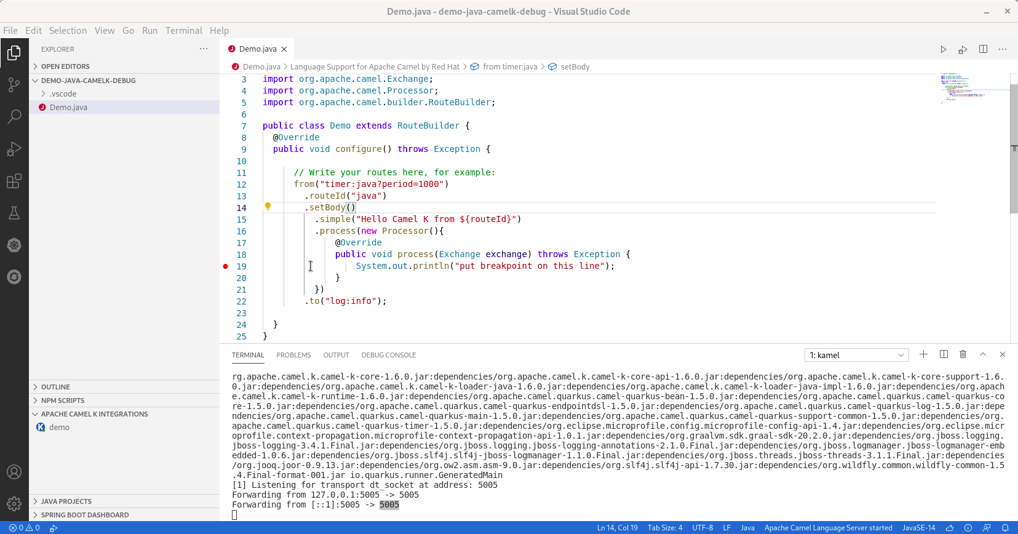Image resolution: width=1018 pixels, height=534 pixels.
Task: Open the notifications bell in status bar
Action: coord(1005,528)
